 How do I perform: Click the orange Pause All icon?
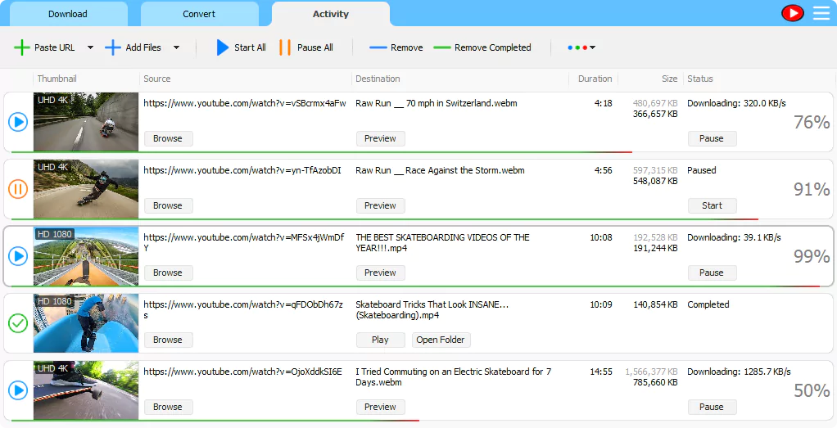[x=285, y=47]
